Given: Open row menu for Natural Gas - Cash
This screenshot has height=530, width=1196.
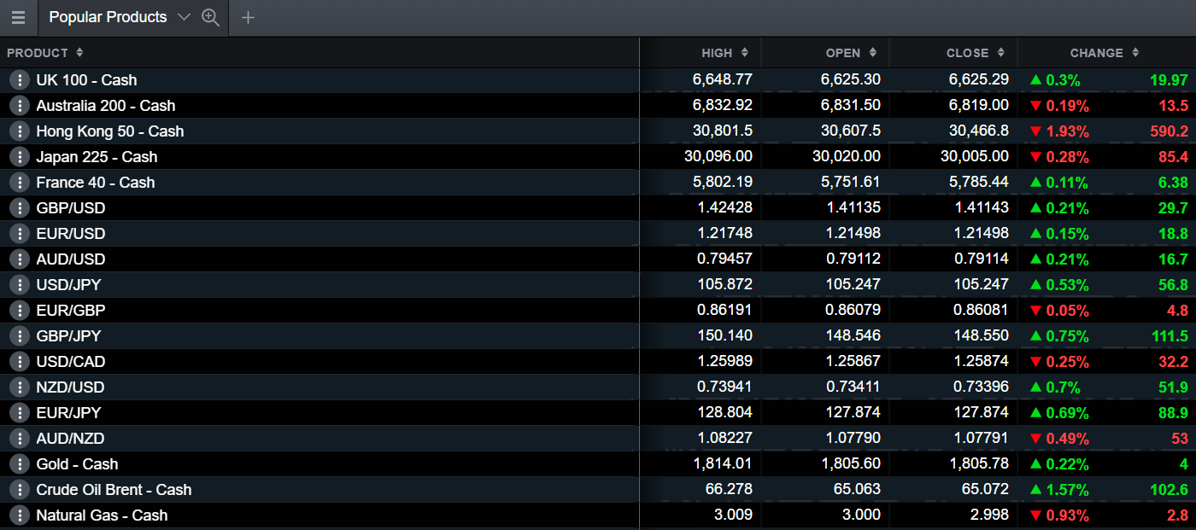Looking at the screenshot, I should (20, 515).
